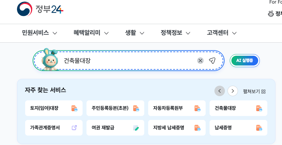Show next services with the right arrow
Viewport: 282px width, 145px height.
point(233,91)
